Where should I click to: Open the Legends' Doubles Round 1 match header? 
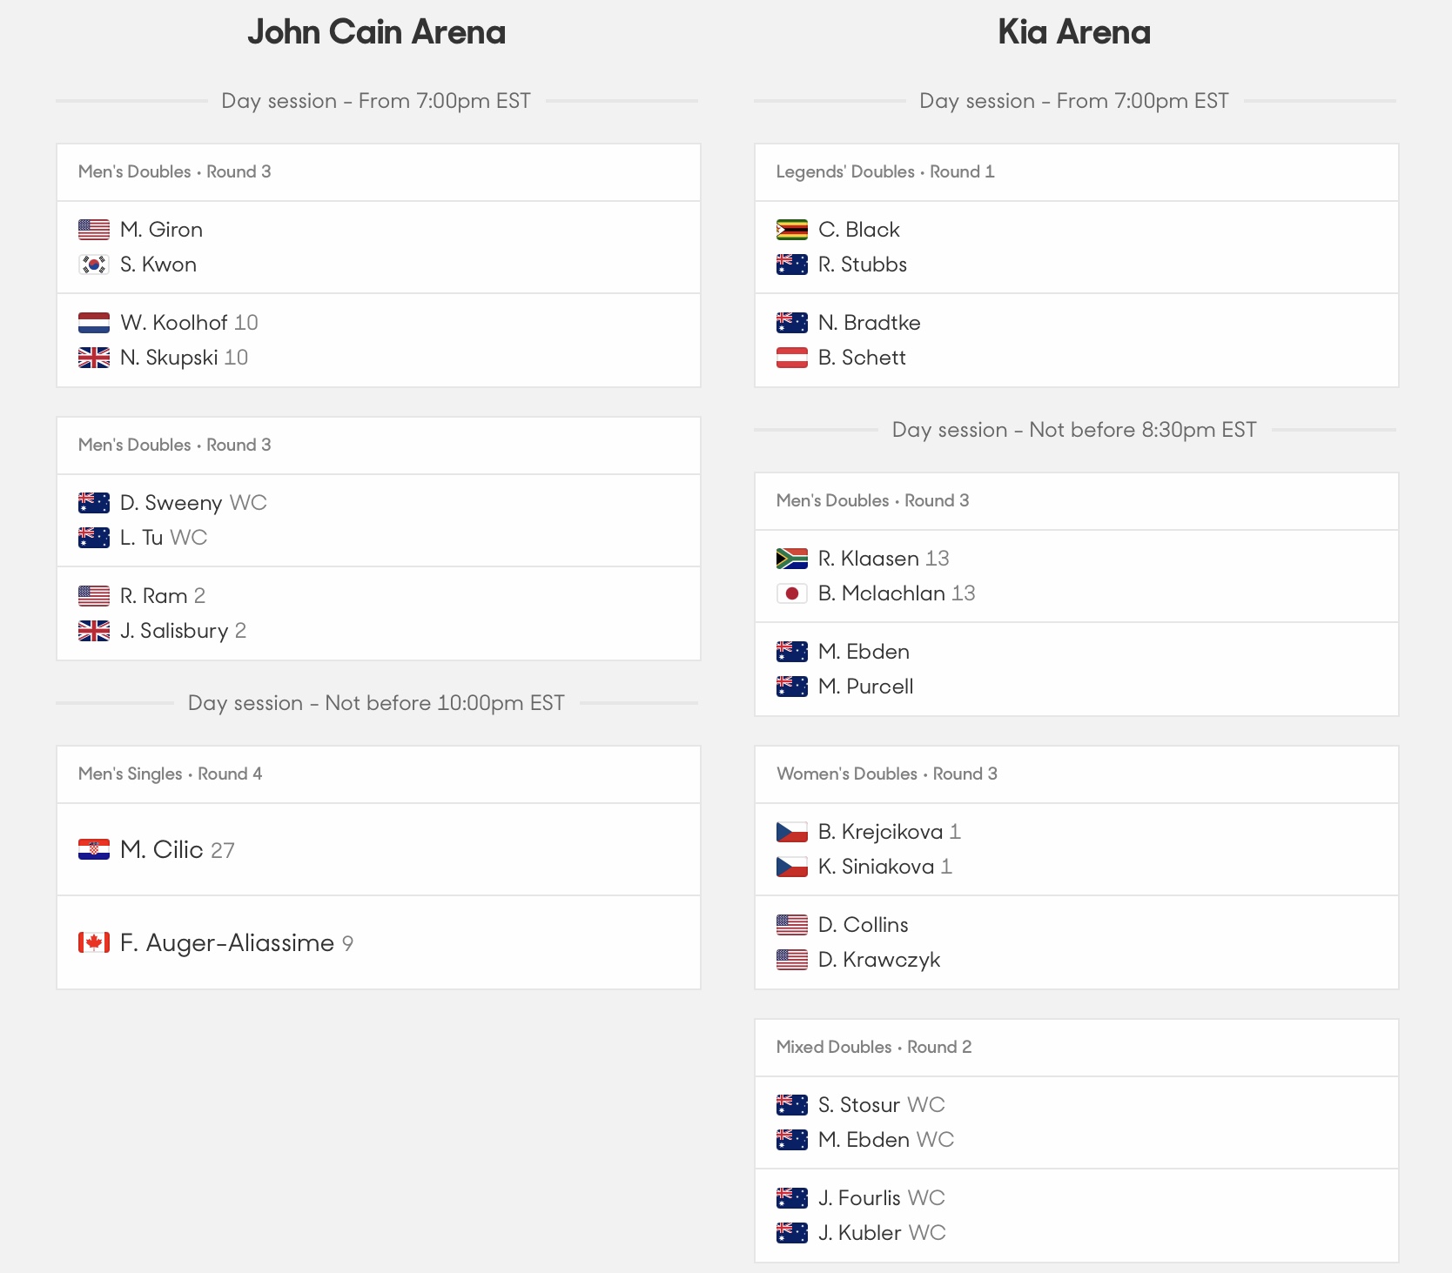(1076, 172)
